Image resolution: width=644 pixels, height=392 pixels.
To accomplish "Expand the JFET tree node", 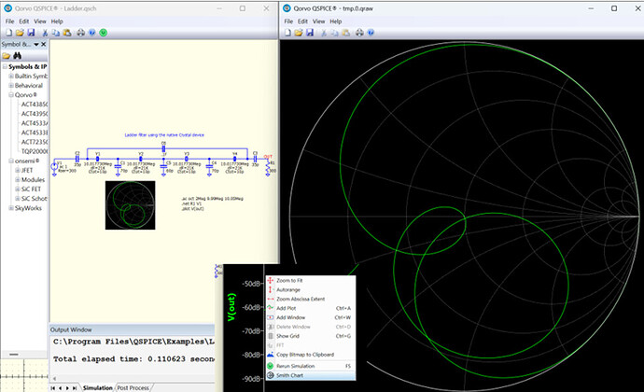I will click(17, 170).
